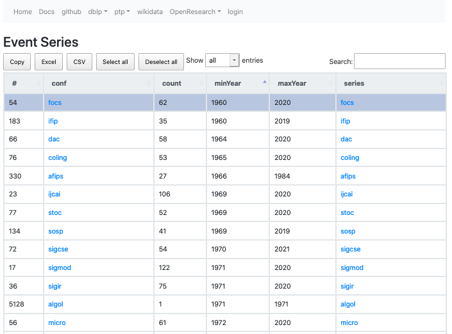The image size is (452, 334).
Task: Sort table by the # column
Action: click(x=23, y=83)
